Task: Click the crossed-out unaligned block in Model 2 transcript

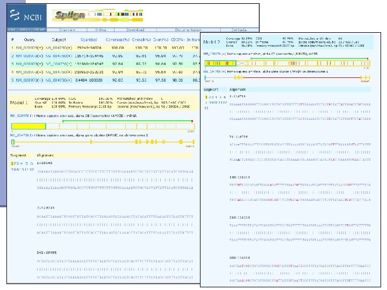Action: click(x=242, y=63)
